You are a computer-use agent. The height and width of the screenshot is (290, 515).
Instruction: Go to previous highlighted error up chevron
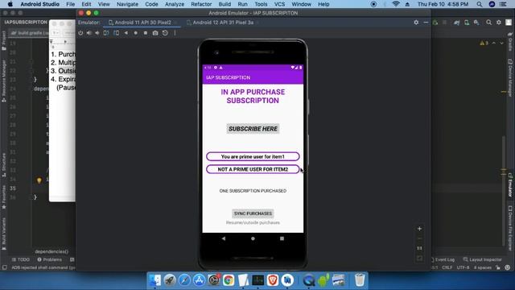click(493, 43)
